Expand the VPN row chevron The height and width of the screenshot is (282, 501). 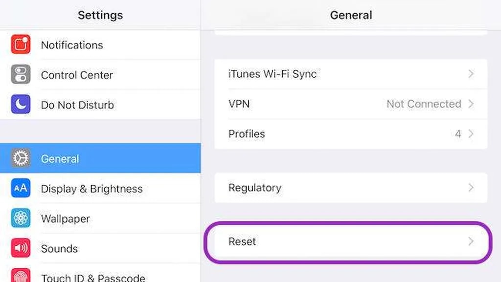tap(471, 104)
